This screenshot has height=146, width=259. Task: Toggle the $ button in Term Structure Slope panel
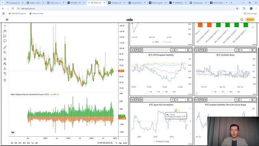click(x=236, y=100)
